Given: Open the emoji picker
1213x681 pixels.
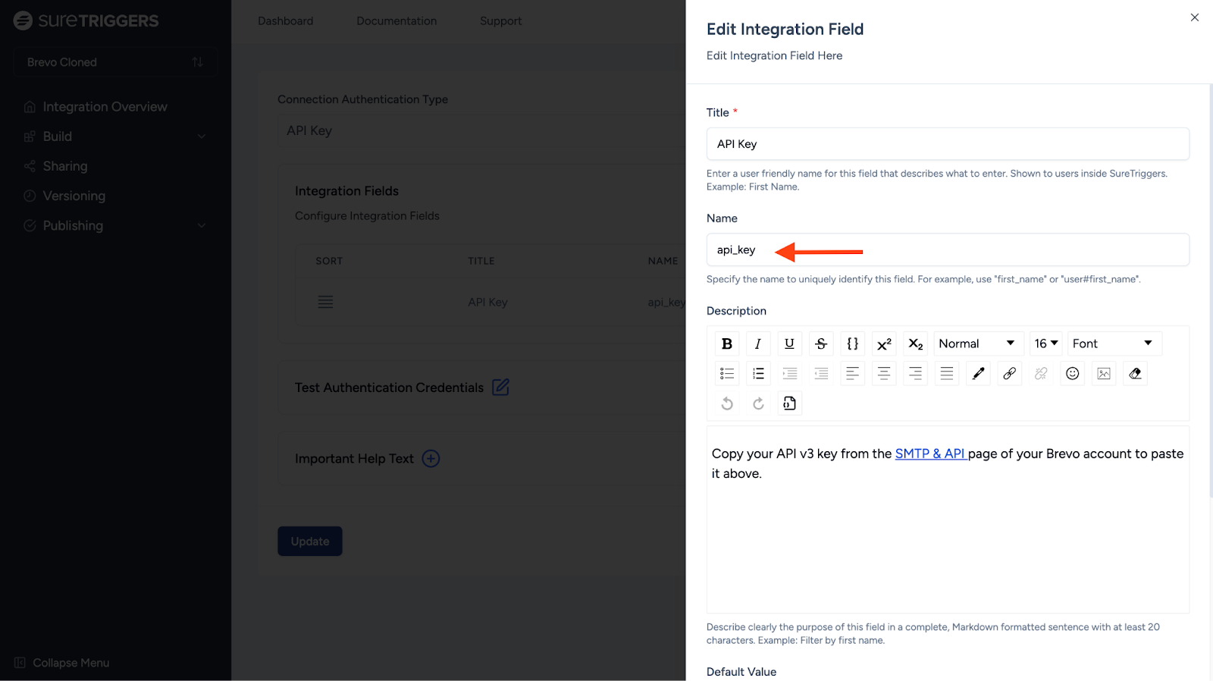Looking at the screenshot, I should pos(1072,373).
